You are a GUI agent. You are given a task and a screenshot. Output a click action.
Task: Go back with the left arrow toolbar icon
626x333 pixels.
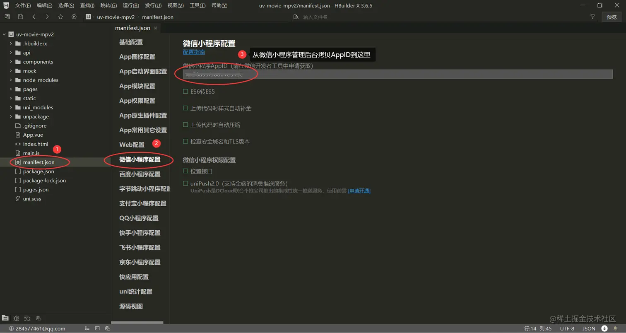[34, 17]
